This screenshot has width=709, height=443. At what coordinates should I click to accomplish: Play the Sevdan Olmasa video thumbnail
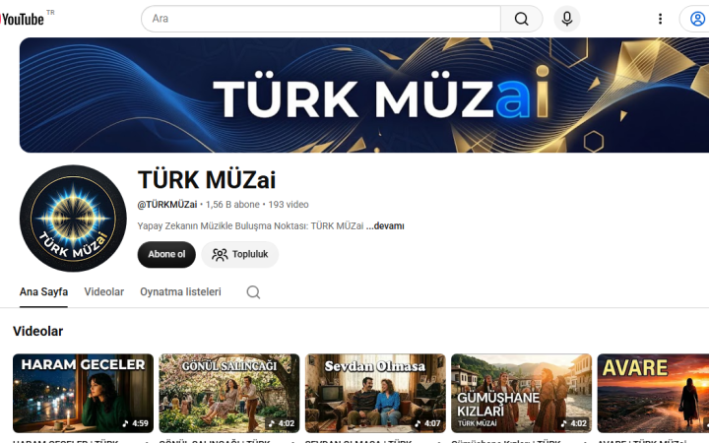click(375, 393)
